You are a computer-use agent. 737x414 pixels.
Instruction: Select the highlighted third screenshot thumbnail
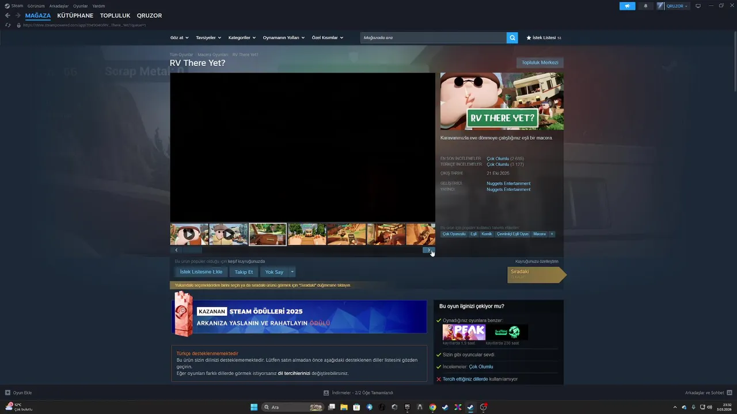[x=268, y=234]
